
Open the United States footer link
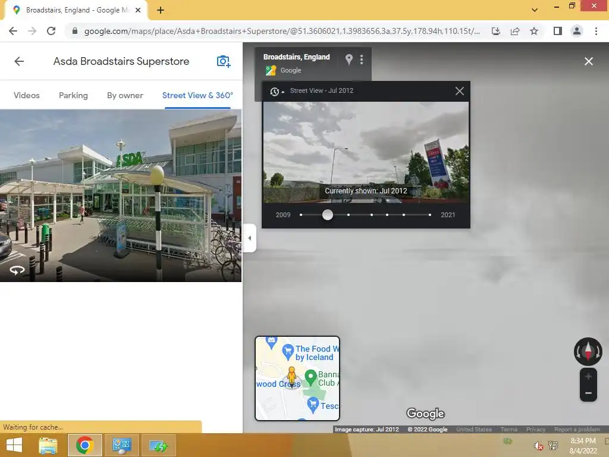point(474,430)
